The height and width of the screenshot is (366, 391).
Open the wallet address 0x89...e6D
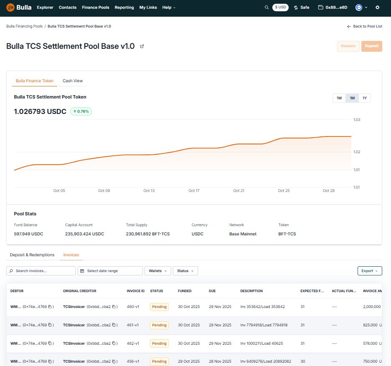pos(333,7)
